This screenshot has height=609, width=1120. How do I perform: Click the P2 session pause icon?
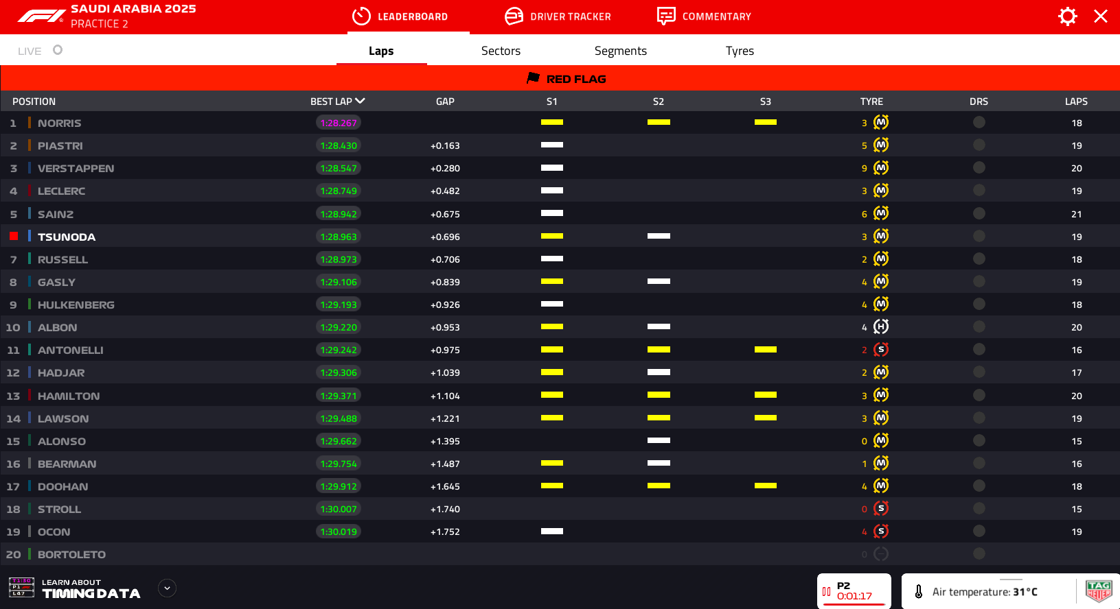coord(827,592)
